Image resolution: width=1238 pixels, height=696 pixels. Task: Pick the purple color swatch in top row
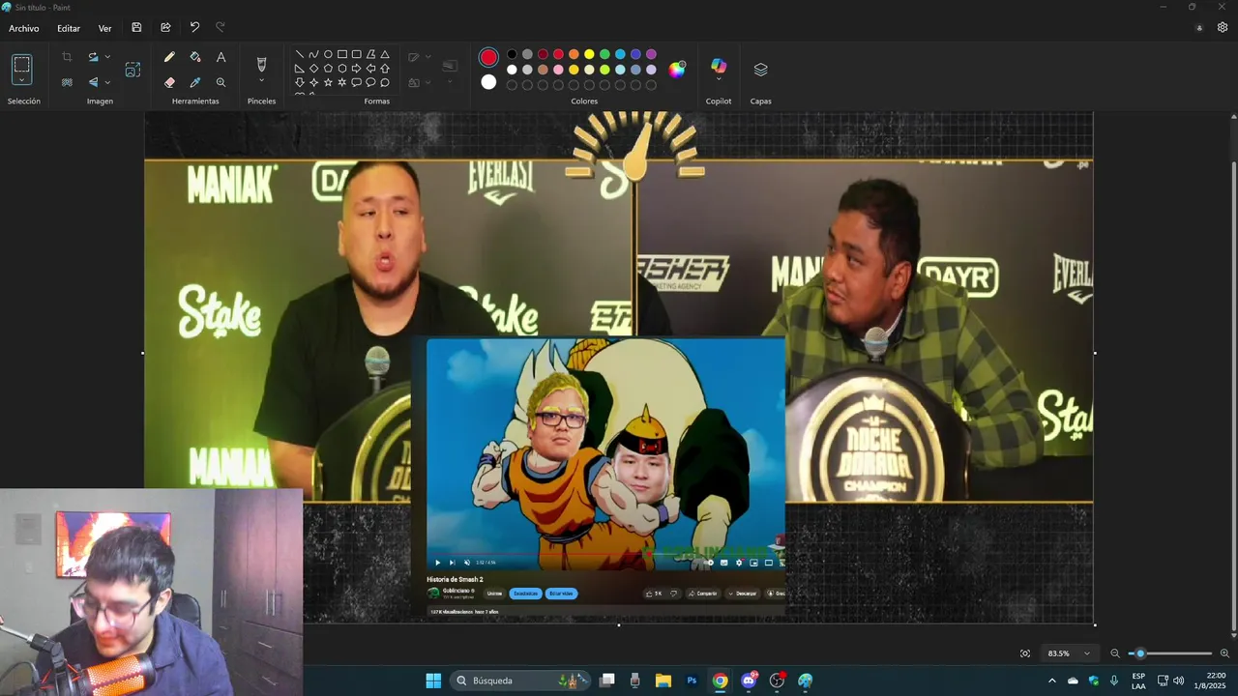pyautogui.click(x=651, y=54)
